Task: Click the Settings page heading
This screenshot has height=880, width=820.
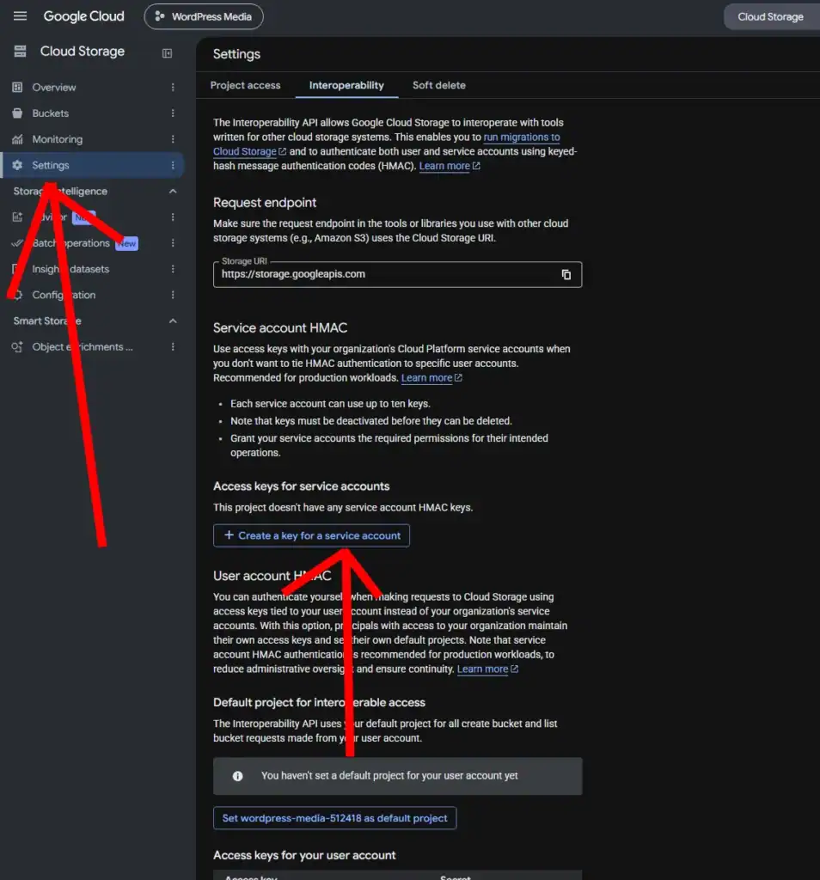Action: click(x=236, y=54)
